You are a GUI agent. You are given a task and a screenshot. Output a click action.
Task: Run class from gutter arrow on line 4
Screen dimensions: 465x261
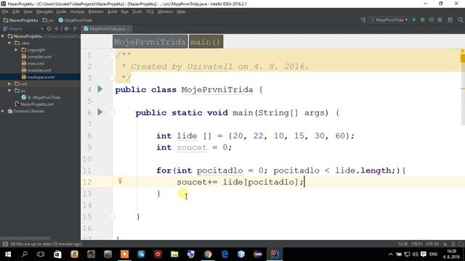(100, 89)
